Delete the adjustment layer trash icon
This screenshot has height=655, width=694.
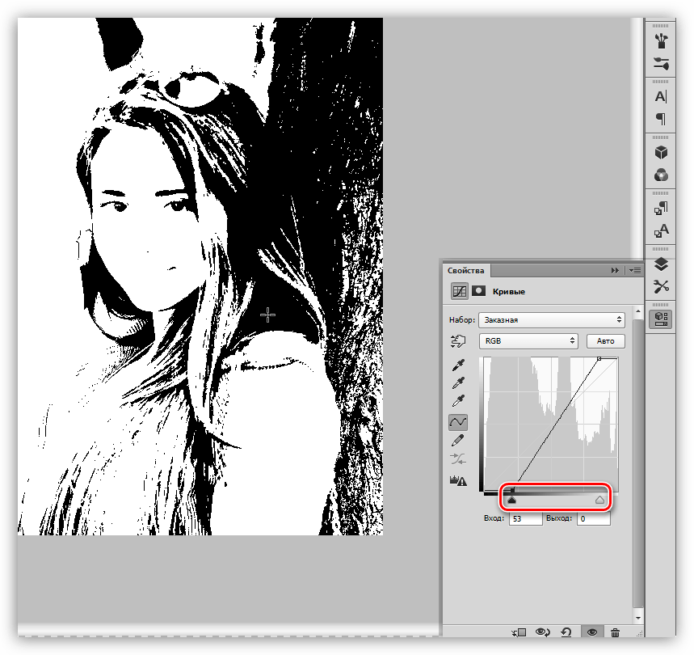(x=615, y=632)
